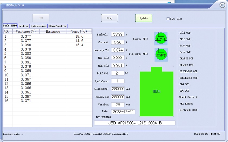Select cell 9 voltage 3.369
Viewport: 228px width, 142px height.
(26, 71)
